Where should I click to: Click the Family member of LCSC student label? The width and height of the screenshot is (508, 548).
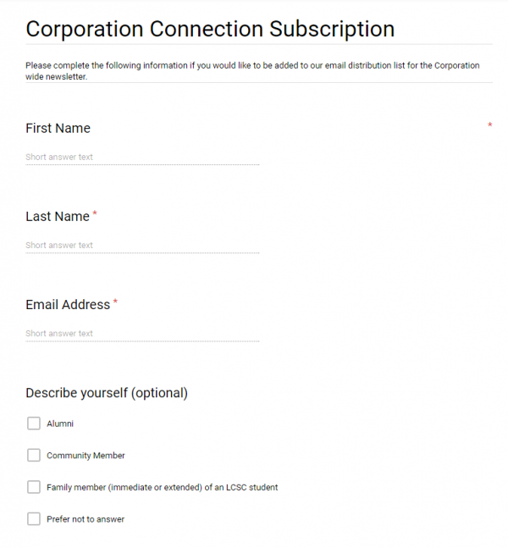tap(162, 487)
